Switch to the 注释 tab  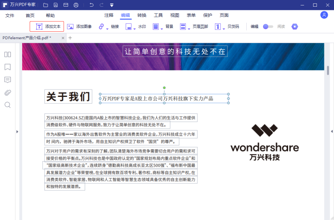[x=109, y=15]
